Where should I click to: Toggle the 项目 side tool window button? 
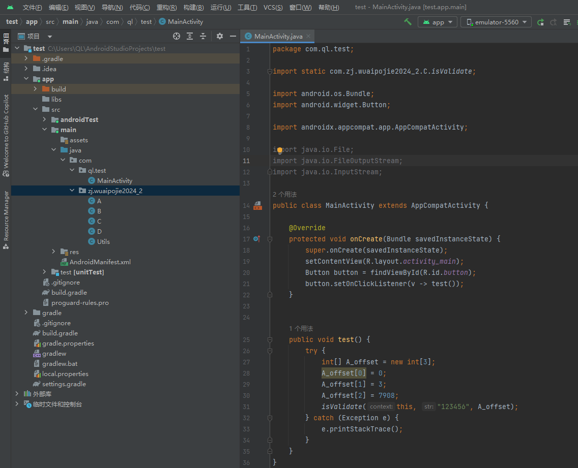tap(6, 42)
